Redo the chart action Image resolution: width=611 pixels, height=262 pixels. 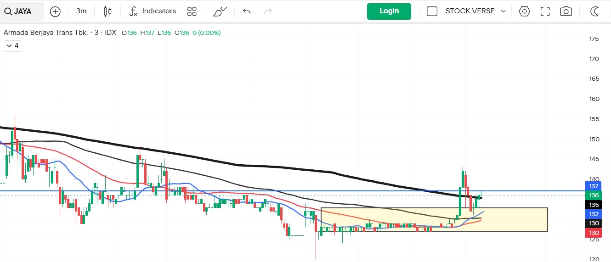pos(268,11)
